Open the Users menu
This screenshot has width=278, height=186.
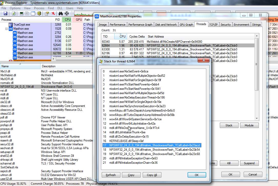click(x=69, y=8)
